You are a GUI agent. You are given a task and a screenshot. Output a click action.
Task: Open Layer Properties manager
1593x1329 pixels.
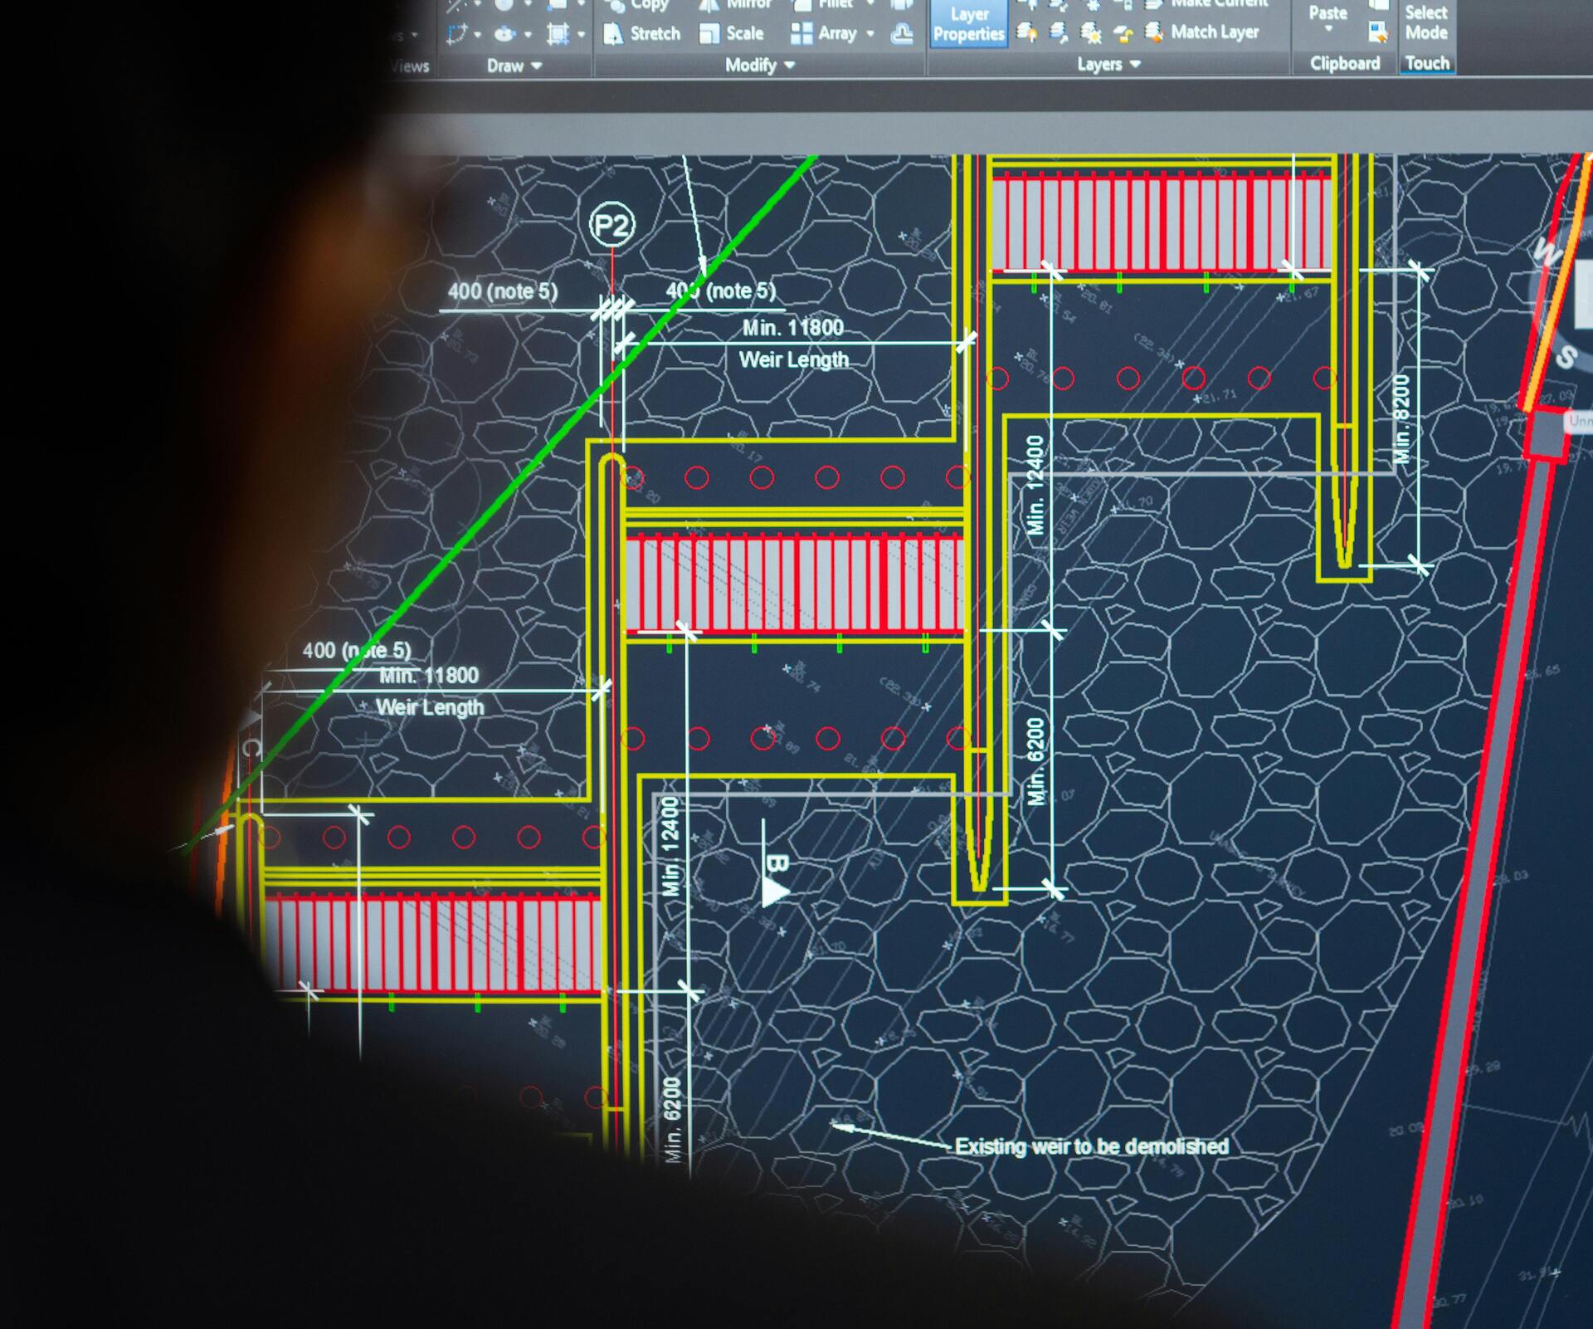(x=968, y=24)
